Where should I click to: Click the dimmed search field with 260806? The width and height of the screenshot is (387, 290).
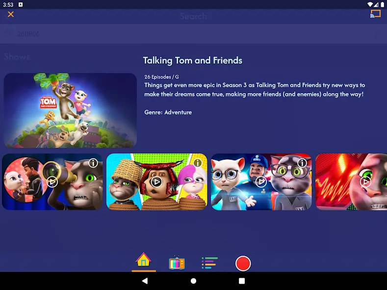193,34
